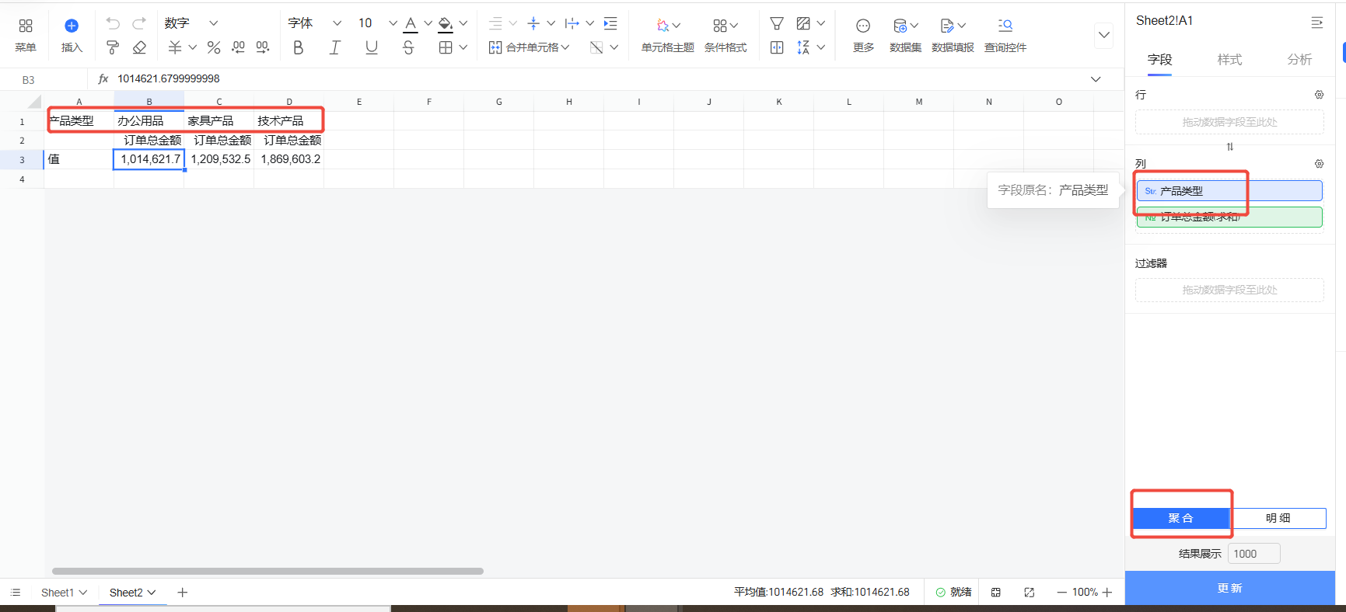Click the fullscreen icon in status bar
The image size is (1346, 612).
(x=1029, y=593)
